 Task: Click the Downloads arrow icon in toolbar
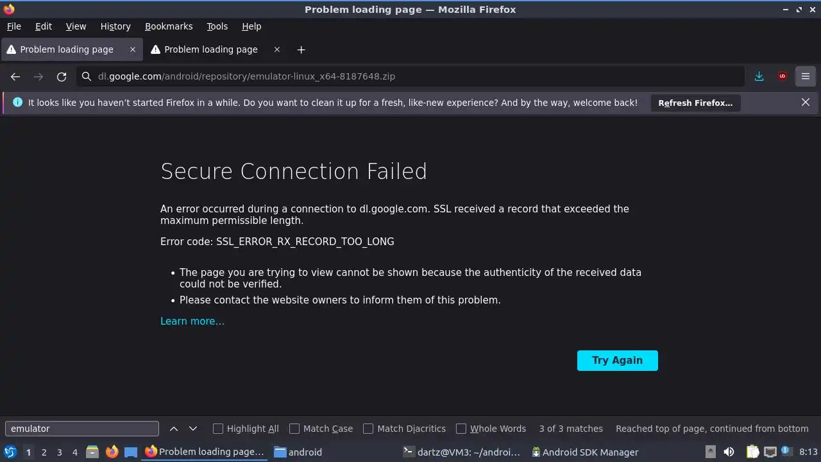click(759, 76)
